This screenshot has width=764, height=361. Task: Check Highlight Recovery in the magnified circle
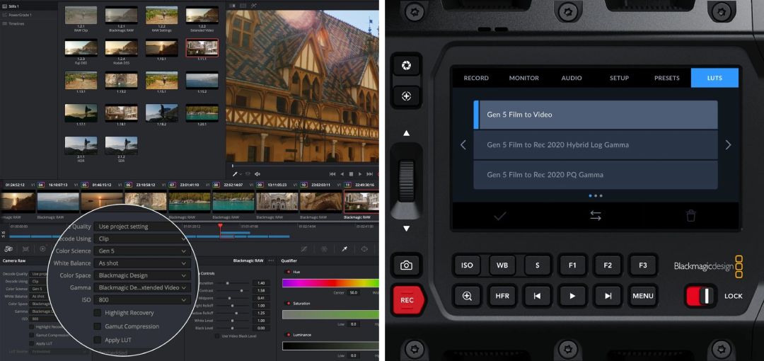pyautogui.click(x=98, y=313)
